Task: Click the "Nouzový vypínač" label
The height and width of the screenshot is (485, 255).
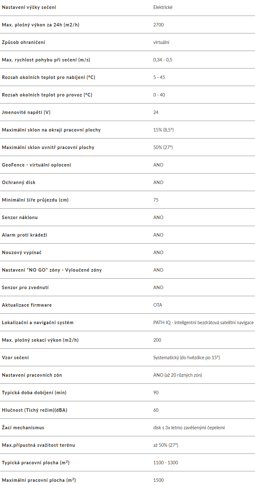Action: pyautogui.click(x=22, y=252)
